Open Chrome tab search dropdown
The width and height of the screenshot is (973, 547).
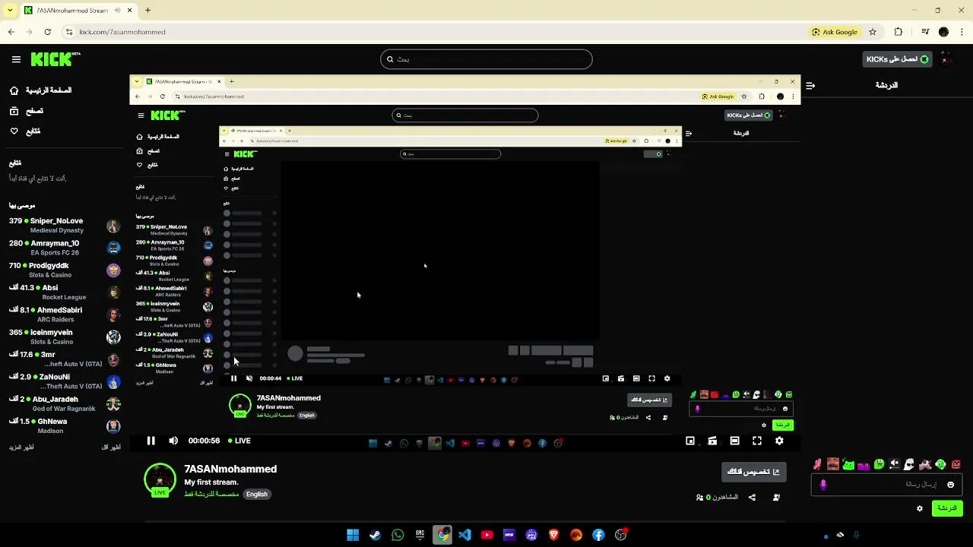[9, 11]
